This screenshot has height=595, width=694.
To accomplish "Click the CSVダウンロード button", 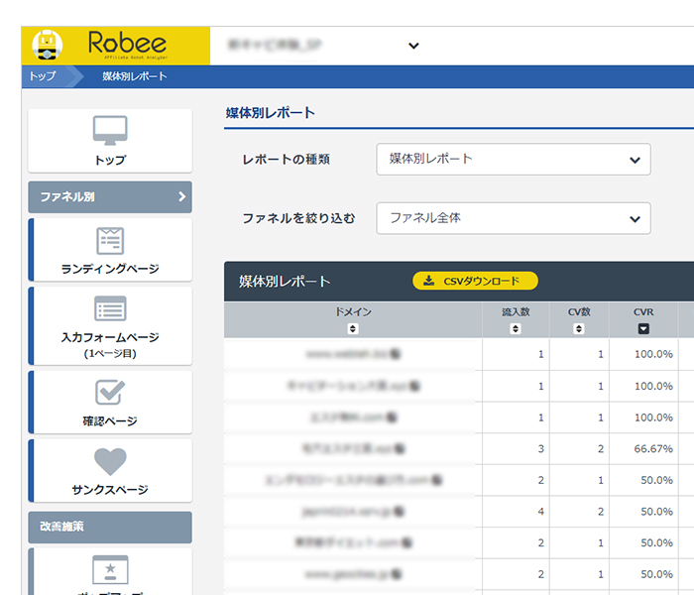I will point(475,281).
